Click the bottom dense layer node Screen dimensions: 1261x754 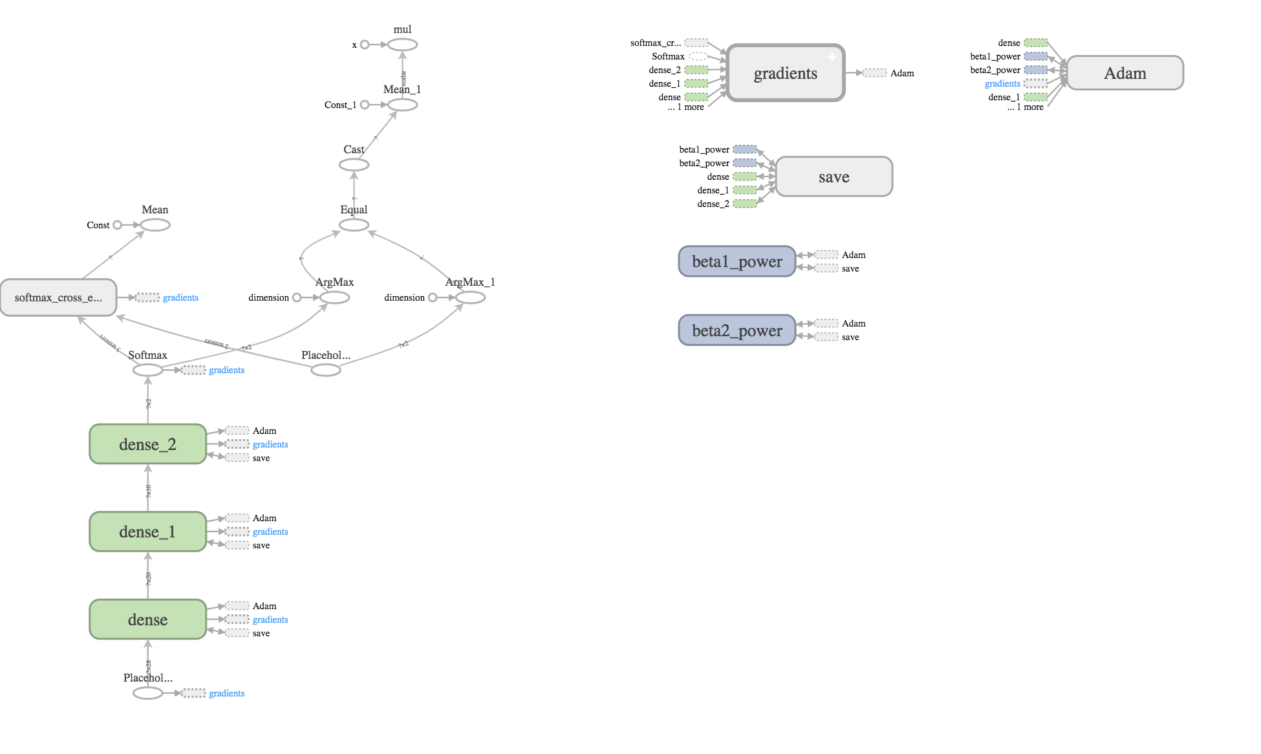tap(147, 619)
